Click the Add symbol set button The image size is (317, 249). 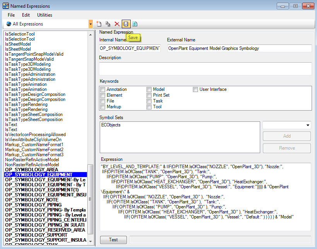click(x=287, y=136)
